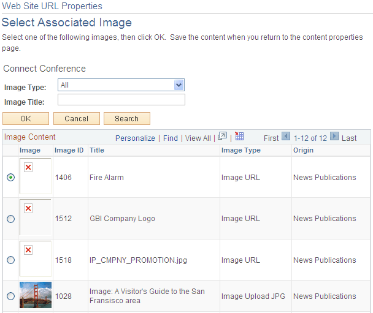Select the GBI Company Logo radio button
Image resolution: width=373 pixels, height=313 pixels.
[x=10, y=219]
